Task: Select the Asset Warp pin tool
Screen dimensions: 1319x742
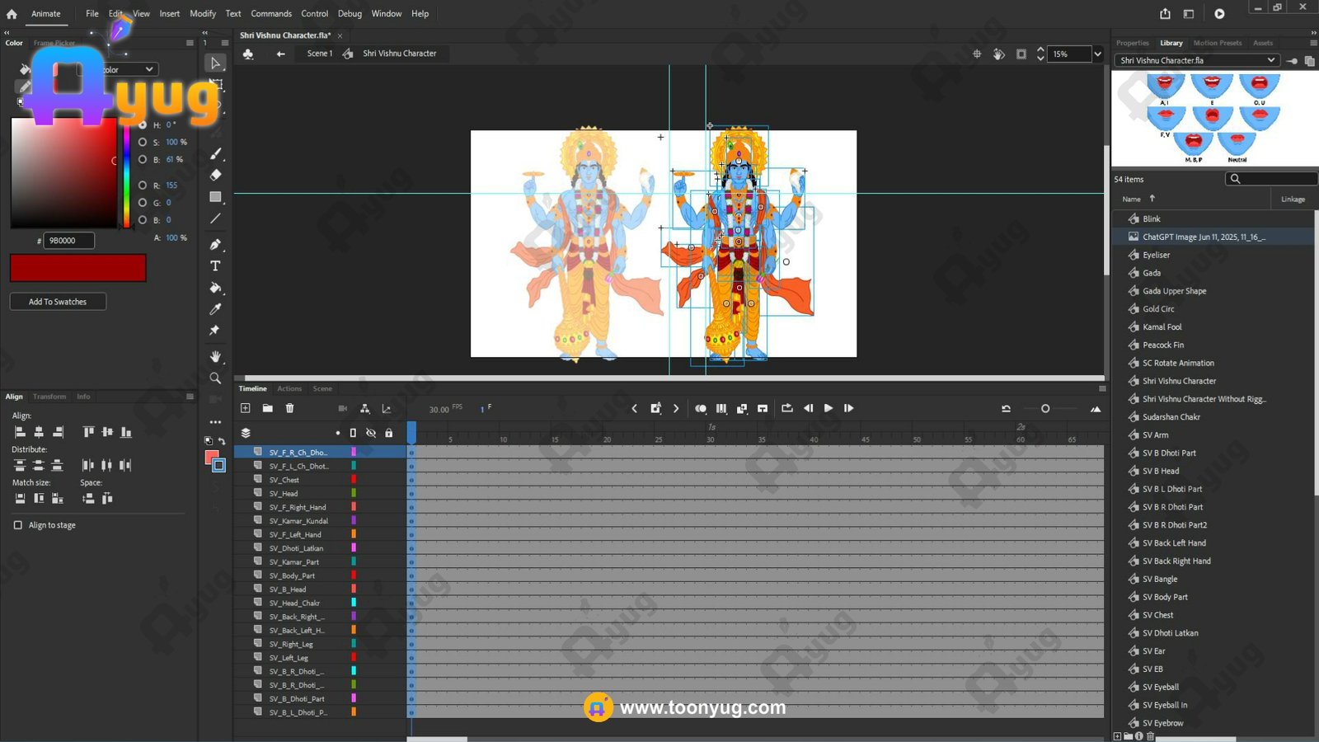Action: (215, 331)
